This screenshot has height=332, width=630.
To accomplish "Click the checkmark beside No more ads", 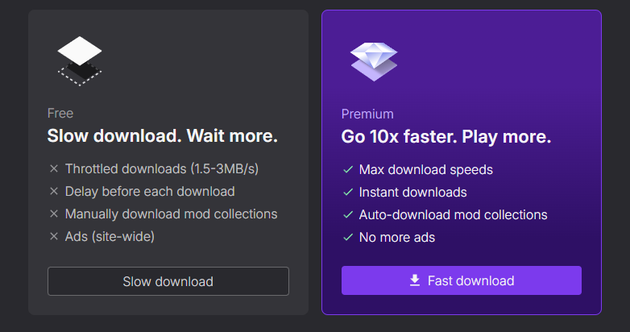I will pos(348,238).
